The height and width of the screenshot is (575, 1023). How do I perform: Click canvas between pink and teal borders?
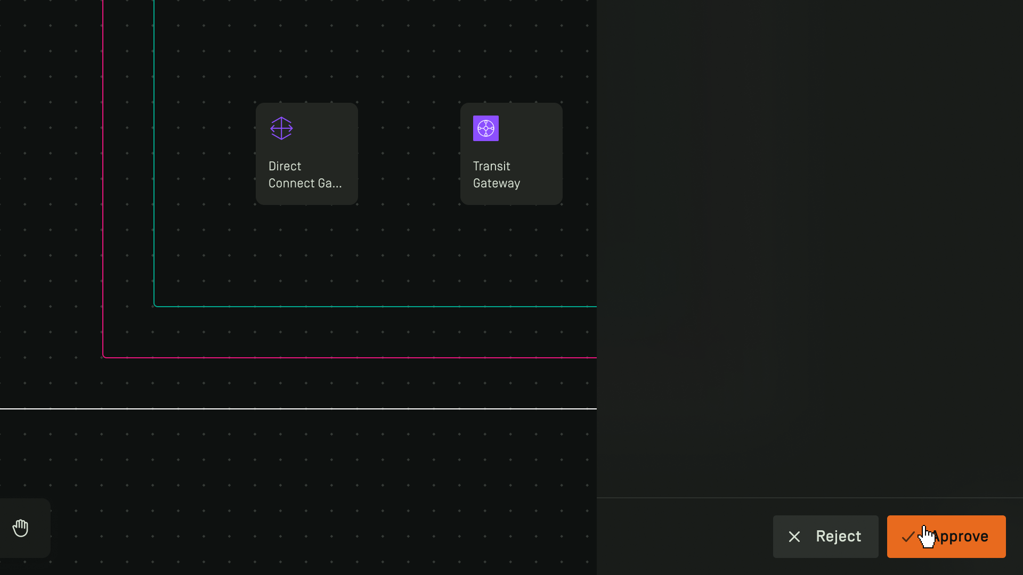(x=128, y=213)
